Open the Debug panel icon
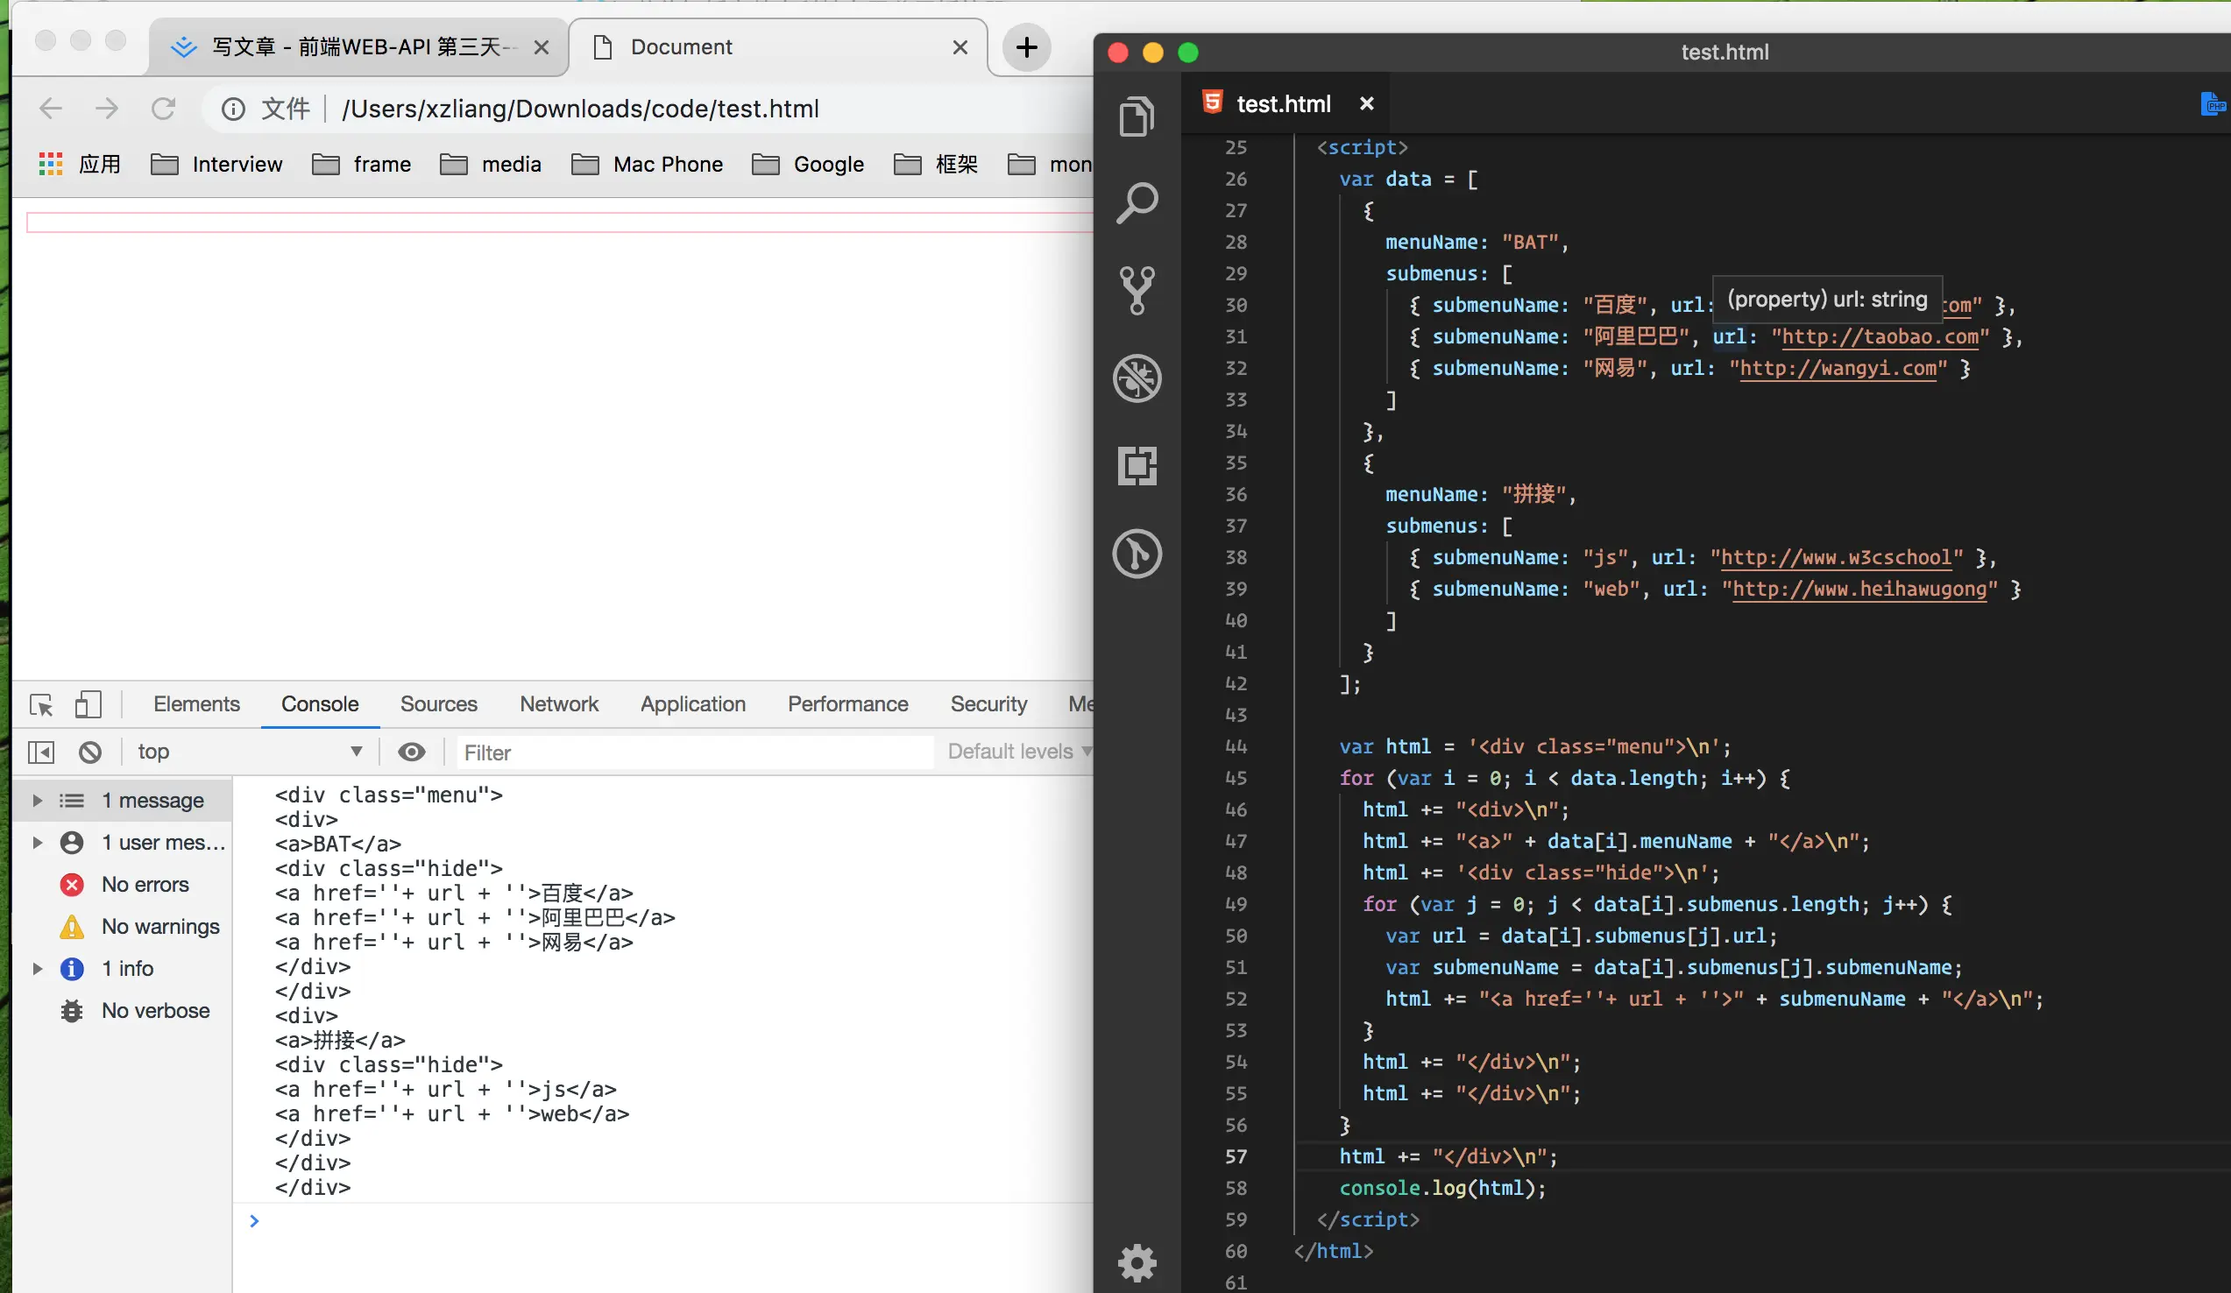Image resolution: width=2231 pixels, height=1293 pixels. pyautogui.click(x=1137, y=378)
